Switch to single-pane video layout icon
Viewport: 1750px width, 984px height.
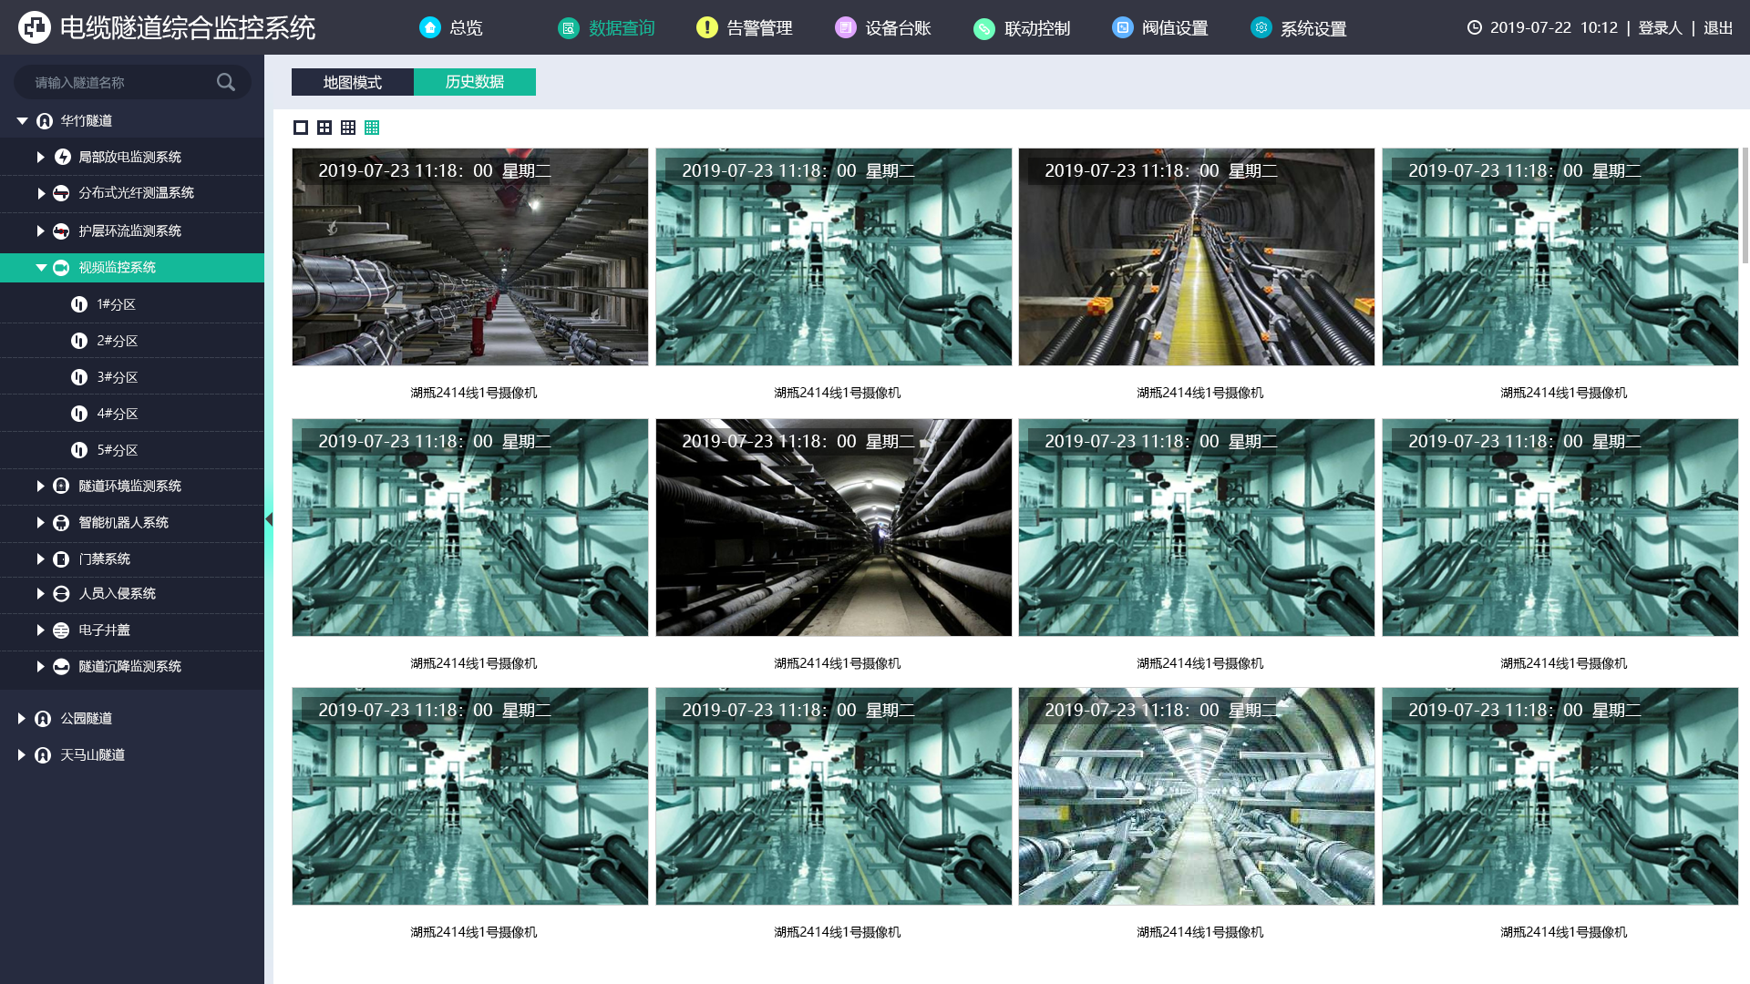[301, 128]
